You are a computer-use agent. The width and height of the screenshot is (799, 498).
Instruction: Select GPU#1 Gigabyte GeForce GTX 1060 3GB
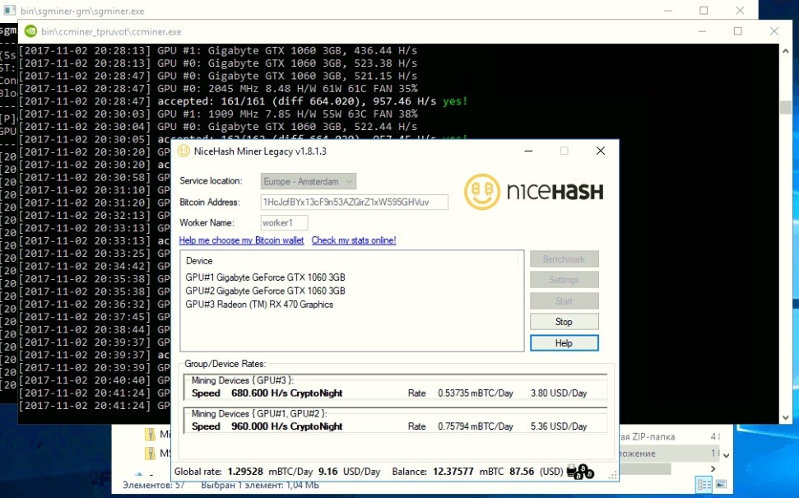pos(265,277)
